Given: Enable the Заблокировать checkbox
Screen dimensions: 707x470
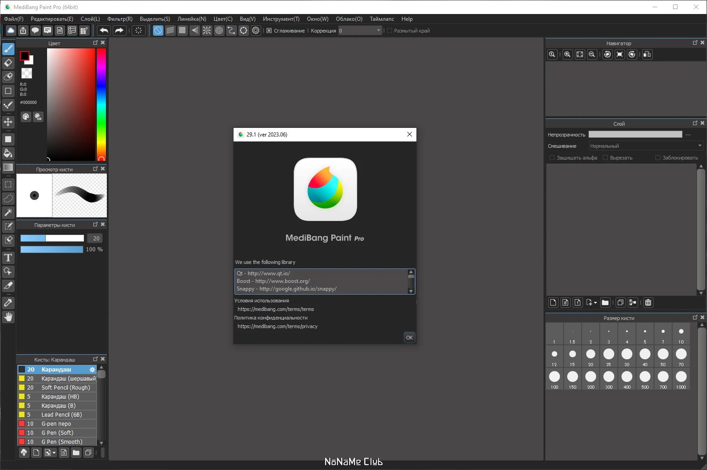Looking at the screenshot, I should [658, 158].
